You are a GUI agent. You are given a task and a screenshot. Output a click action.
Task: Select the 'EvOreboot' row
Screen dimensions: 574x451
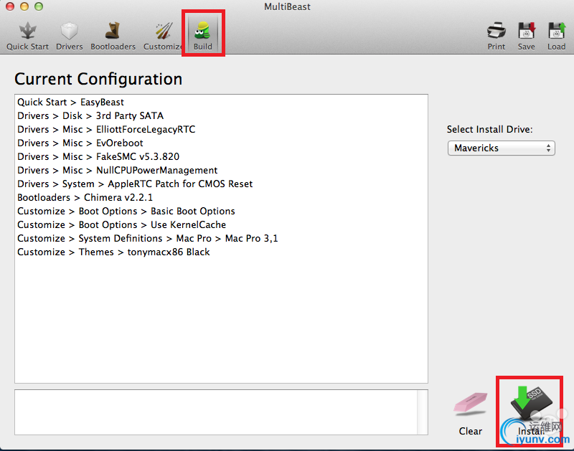(221, 143)
